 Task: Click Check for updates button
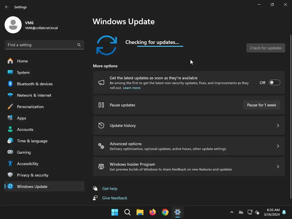tap(265, 48)
